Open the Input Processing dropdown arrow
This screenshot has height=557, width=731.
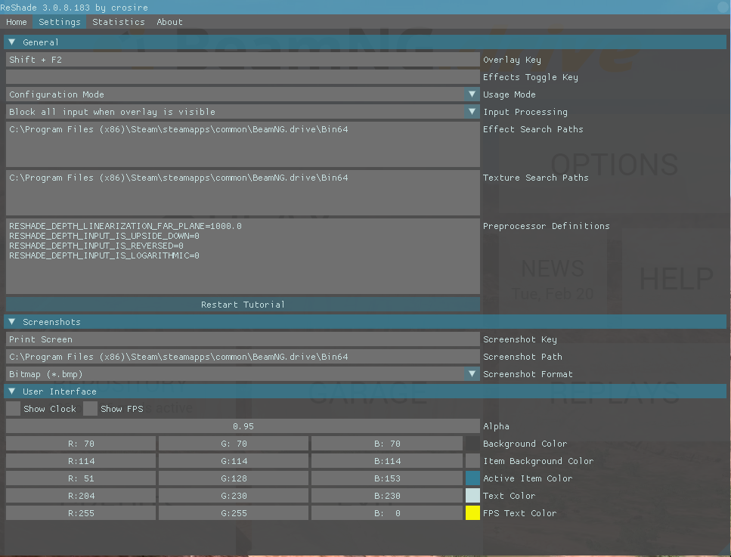pyautogui.click(x=472, y=111)
